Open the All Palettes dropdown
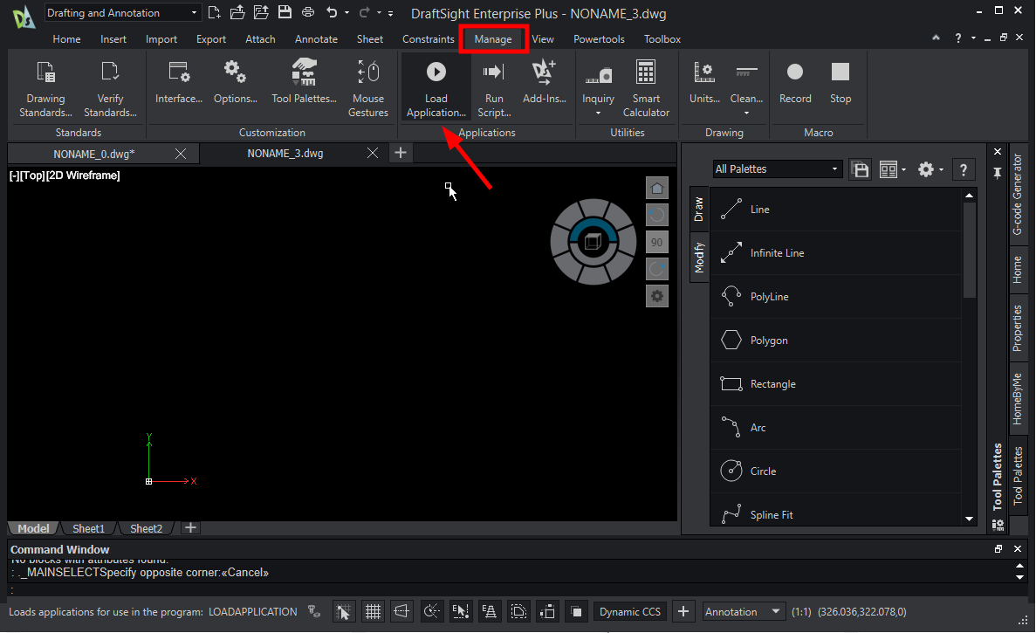The image size is (1036, 633). pos(778,169)
